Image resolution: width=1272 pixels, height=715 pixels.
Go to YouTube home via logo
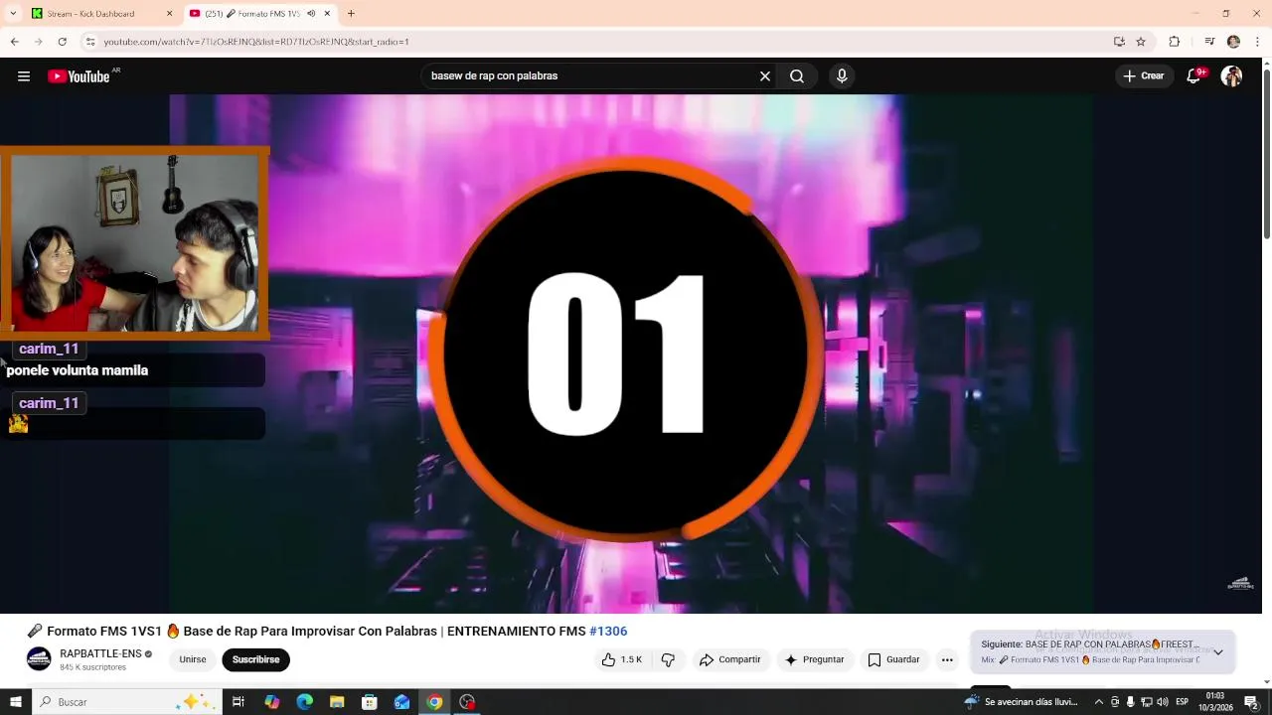point(79,76)
